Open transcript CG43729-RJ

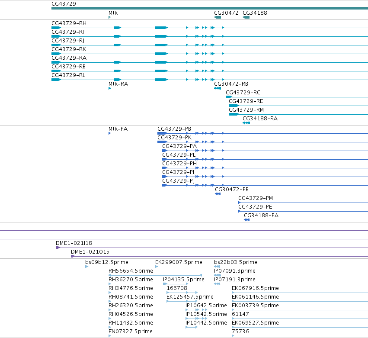tap(68, 41)
